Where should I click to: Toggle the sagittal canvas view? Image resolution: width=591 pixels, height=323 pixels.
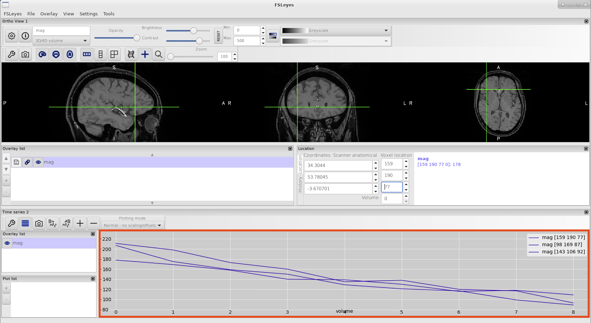coord(42,54)
